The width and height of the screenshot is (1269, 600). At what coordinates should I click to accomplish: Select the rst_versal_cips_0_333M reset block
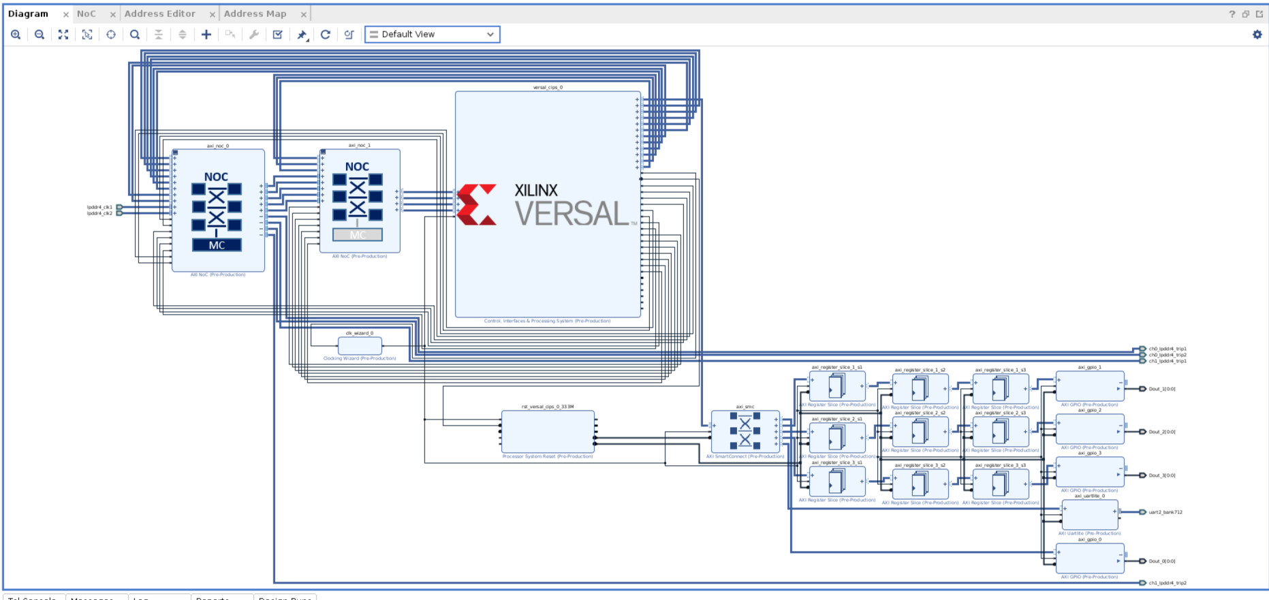pos(548,432)
